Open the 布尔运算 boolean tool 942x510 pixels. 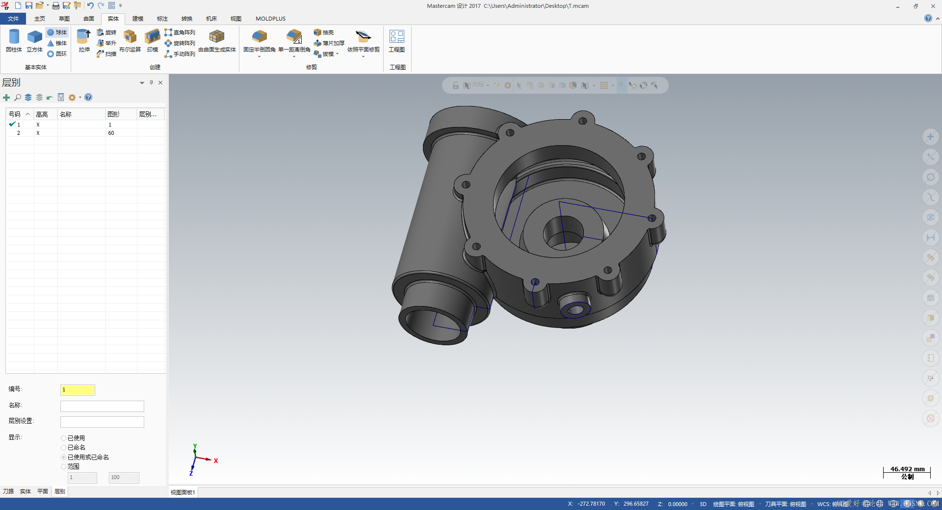[x=130, y=40]
